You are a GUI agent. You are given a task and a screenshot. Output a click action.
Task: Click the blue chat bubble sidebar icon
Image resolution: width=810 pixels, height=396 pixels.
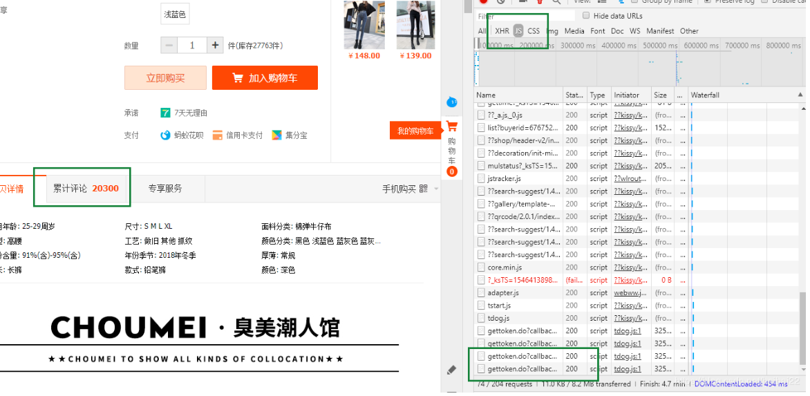coord(452,102)
